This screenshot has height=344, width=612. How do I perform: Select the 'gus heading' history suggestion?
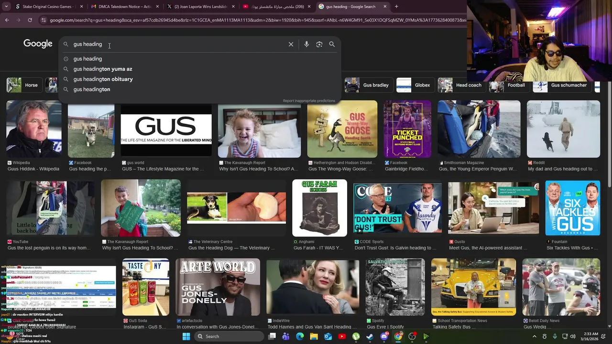(x=87, y=59)
